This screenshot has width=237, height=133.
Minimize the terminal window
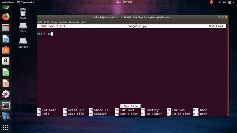click(219, 17)
